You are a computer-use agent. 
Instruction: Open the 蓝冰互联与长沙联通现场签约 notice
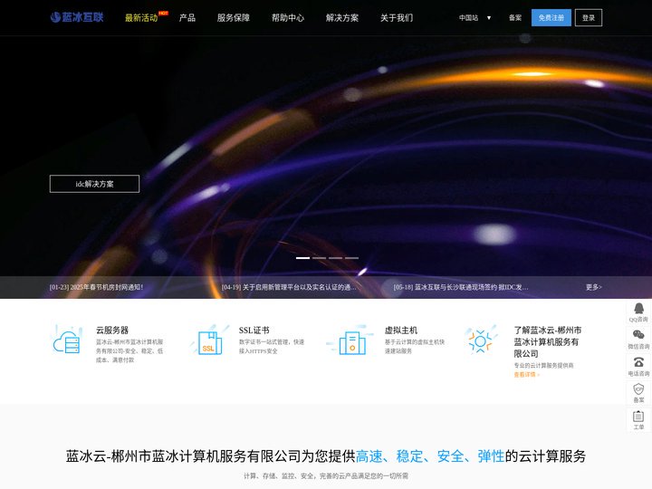461,287
